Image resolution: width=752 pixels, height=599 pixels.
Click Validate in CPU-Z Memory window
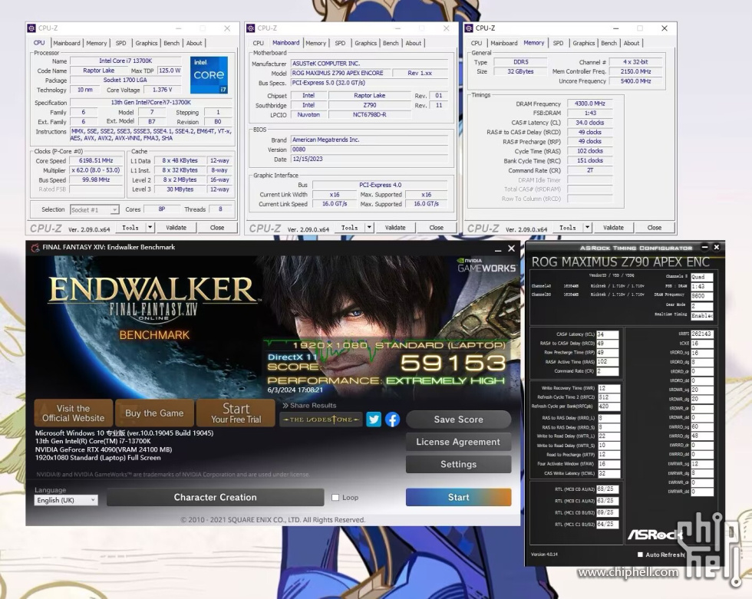[x=613, y=228]
